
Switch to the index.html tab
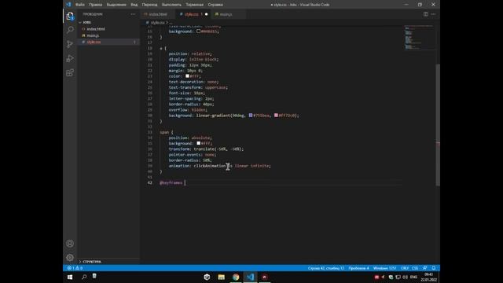pyautogui.click(x=158, y=14)
